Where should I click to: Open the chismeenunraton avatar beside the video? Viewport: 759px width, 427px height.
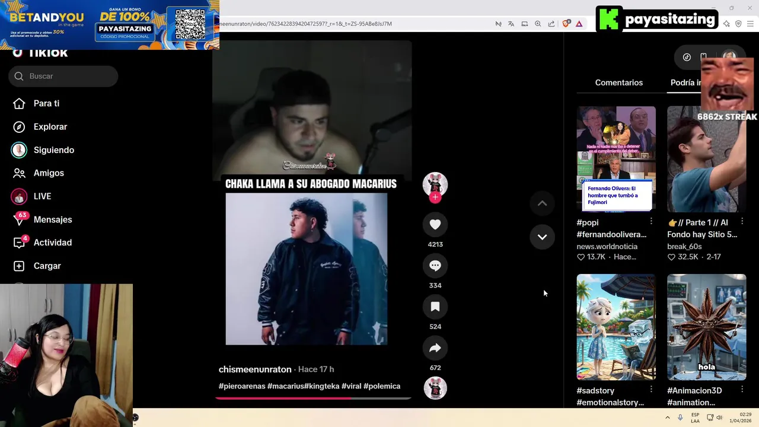[435, 184]
